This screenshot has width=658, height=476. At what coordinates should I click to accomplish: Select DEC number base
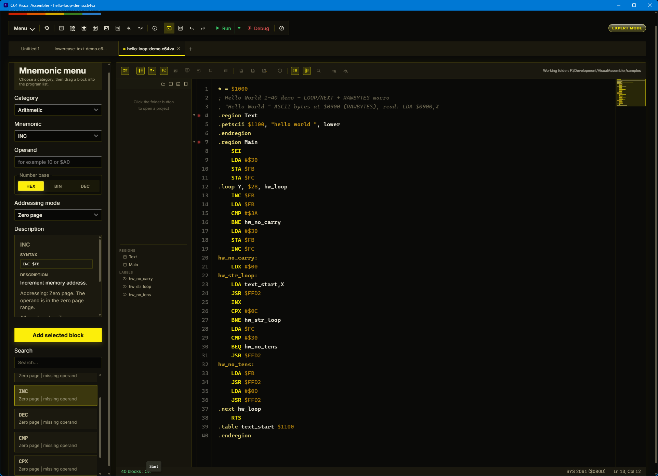click(x=85, y=186)
